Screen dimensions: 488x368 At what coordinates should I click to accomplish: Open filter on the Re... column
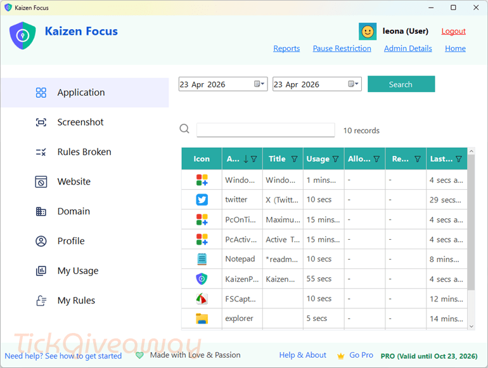[x=418, y=159]
